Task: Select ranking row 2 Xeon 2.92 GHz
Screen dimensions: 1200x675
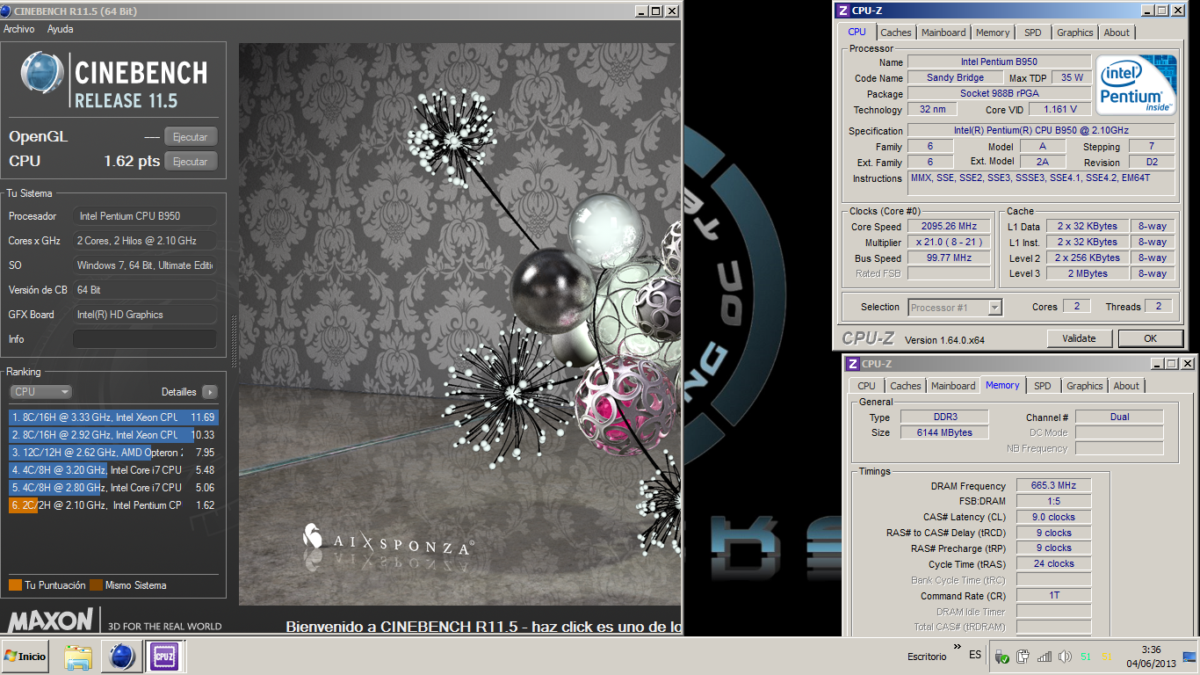Action: 113,435
